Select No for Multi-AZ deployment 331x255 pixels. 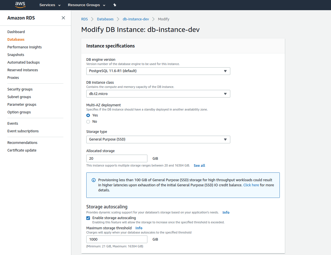coord(88,121)
